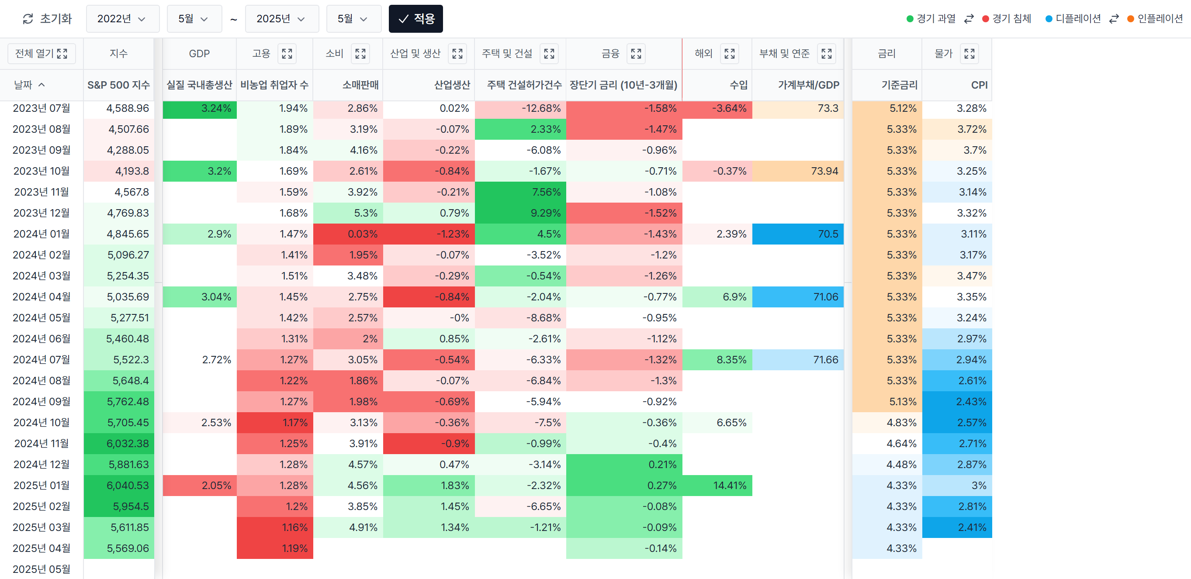Swap 경기 과열 and 경기 침체 colors
The width and height of the screenshot is (1191, 579).
click(969, 18)
